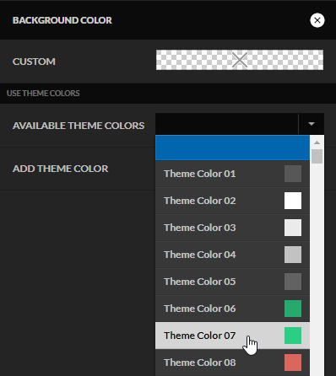This screenshot has height=376, width=336.
Task: Choose Theme Color 04 from list
Action: pyautogui.click(x=232, y=255)
